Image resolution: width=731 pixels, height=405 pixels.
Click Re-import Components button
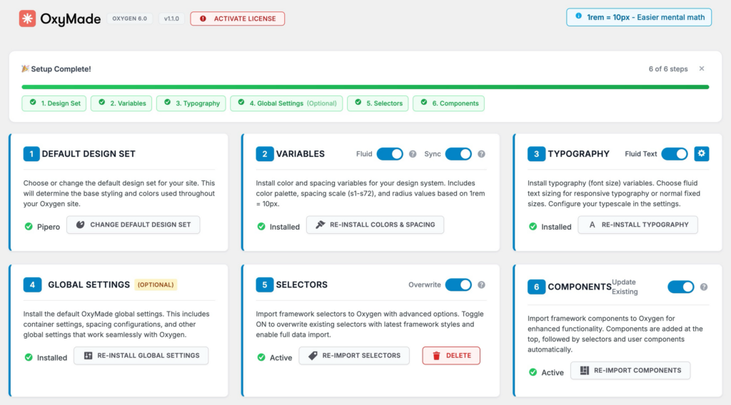coord(630,371)
